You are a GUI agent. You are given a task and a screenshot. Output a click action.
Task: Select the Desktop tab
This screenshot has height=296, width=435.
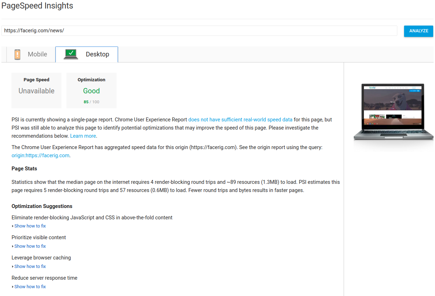point(87,54)
